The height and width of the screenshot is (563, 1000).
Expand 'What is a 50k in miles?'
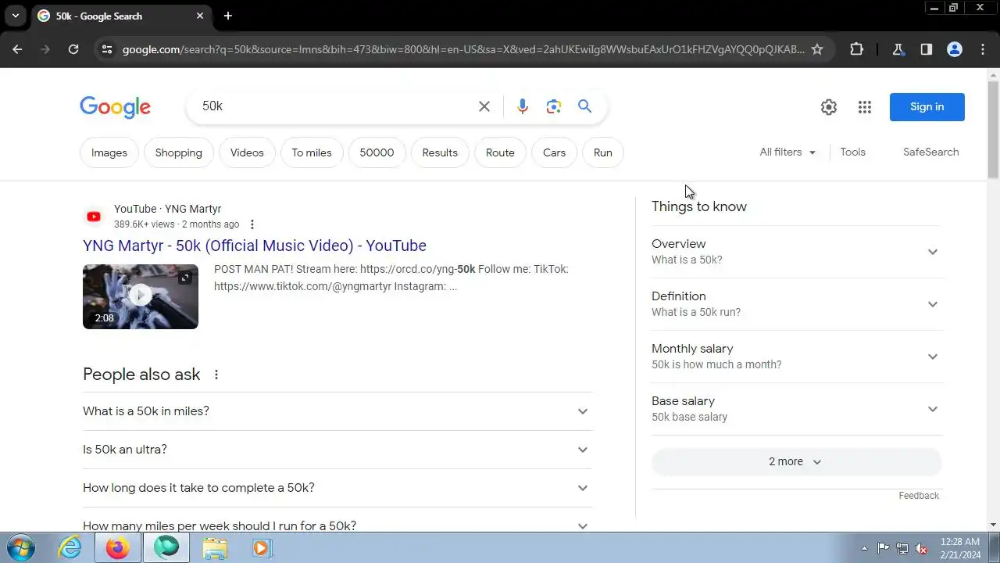click(337, 411)
